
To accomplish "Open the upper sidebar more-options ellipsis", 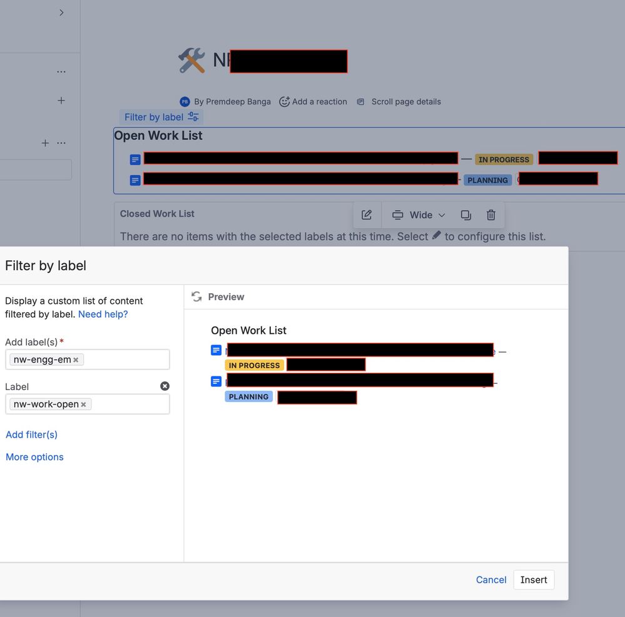I will [61, 72].
